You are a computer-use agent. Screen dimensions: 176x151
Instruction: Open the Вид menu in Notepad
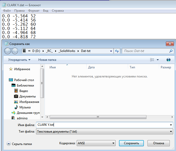tap(46, 11)
